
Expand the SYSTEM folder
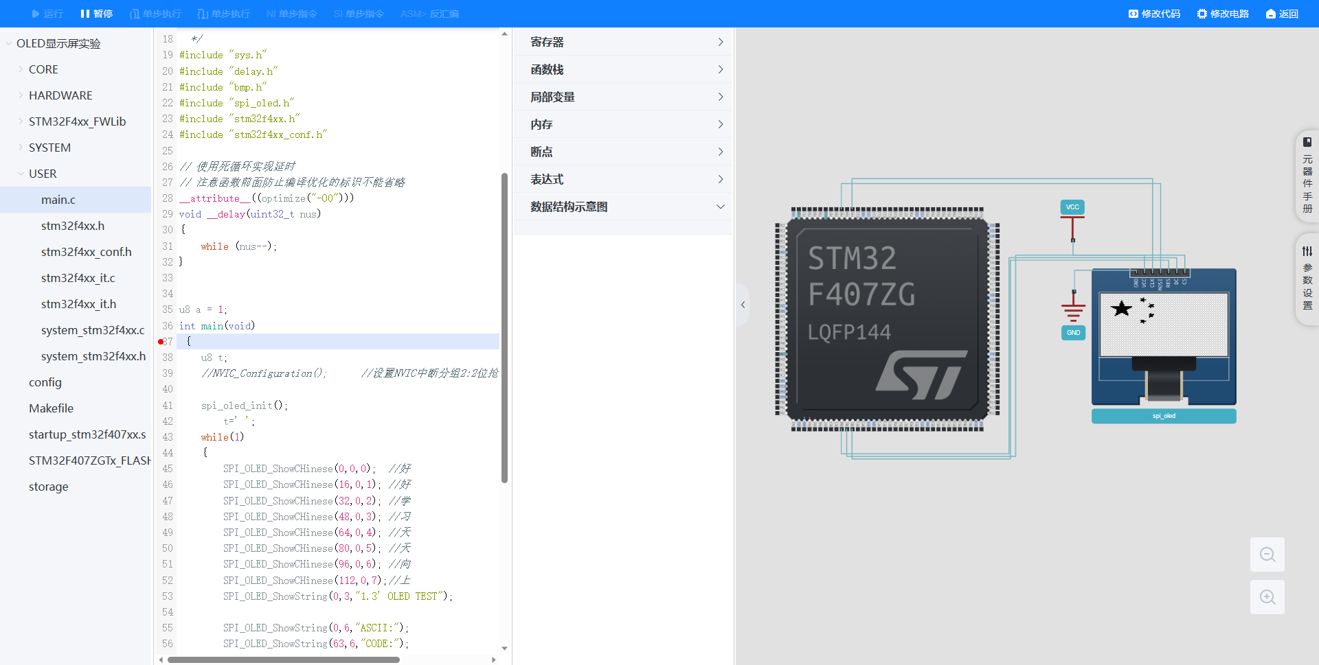[x=21, y=148]
